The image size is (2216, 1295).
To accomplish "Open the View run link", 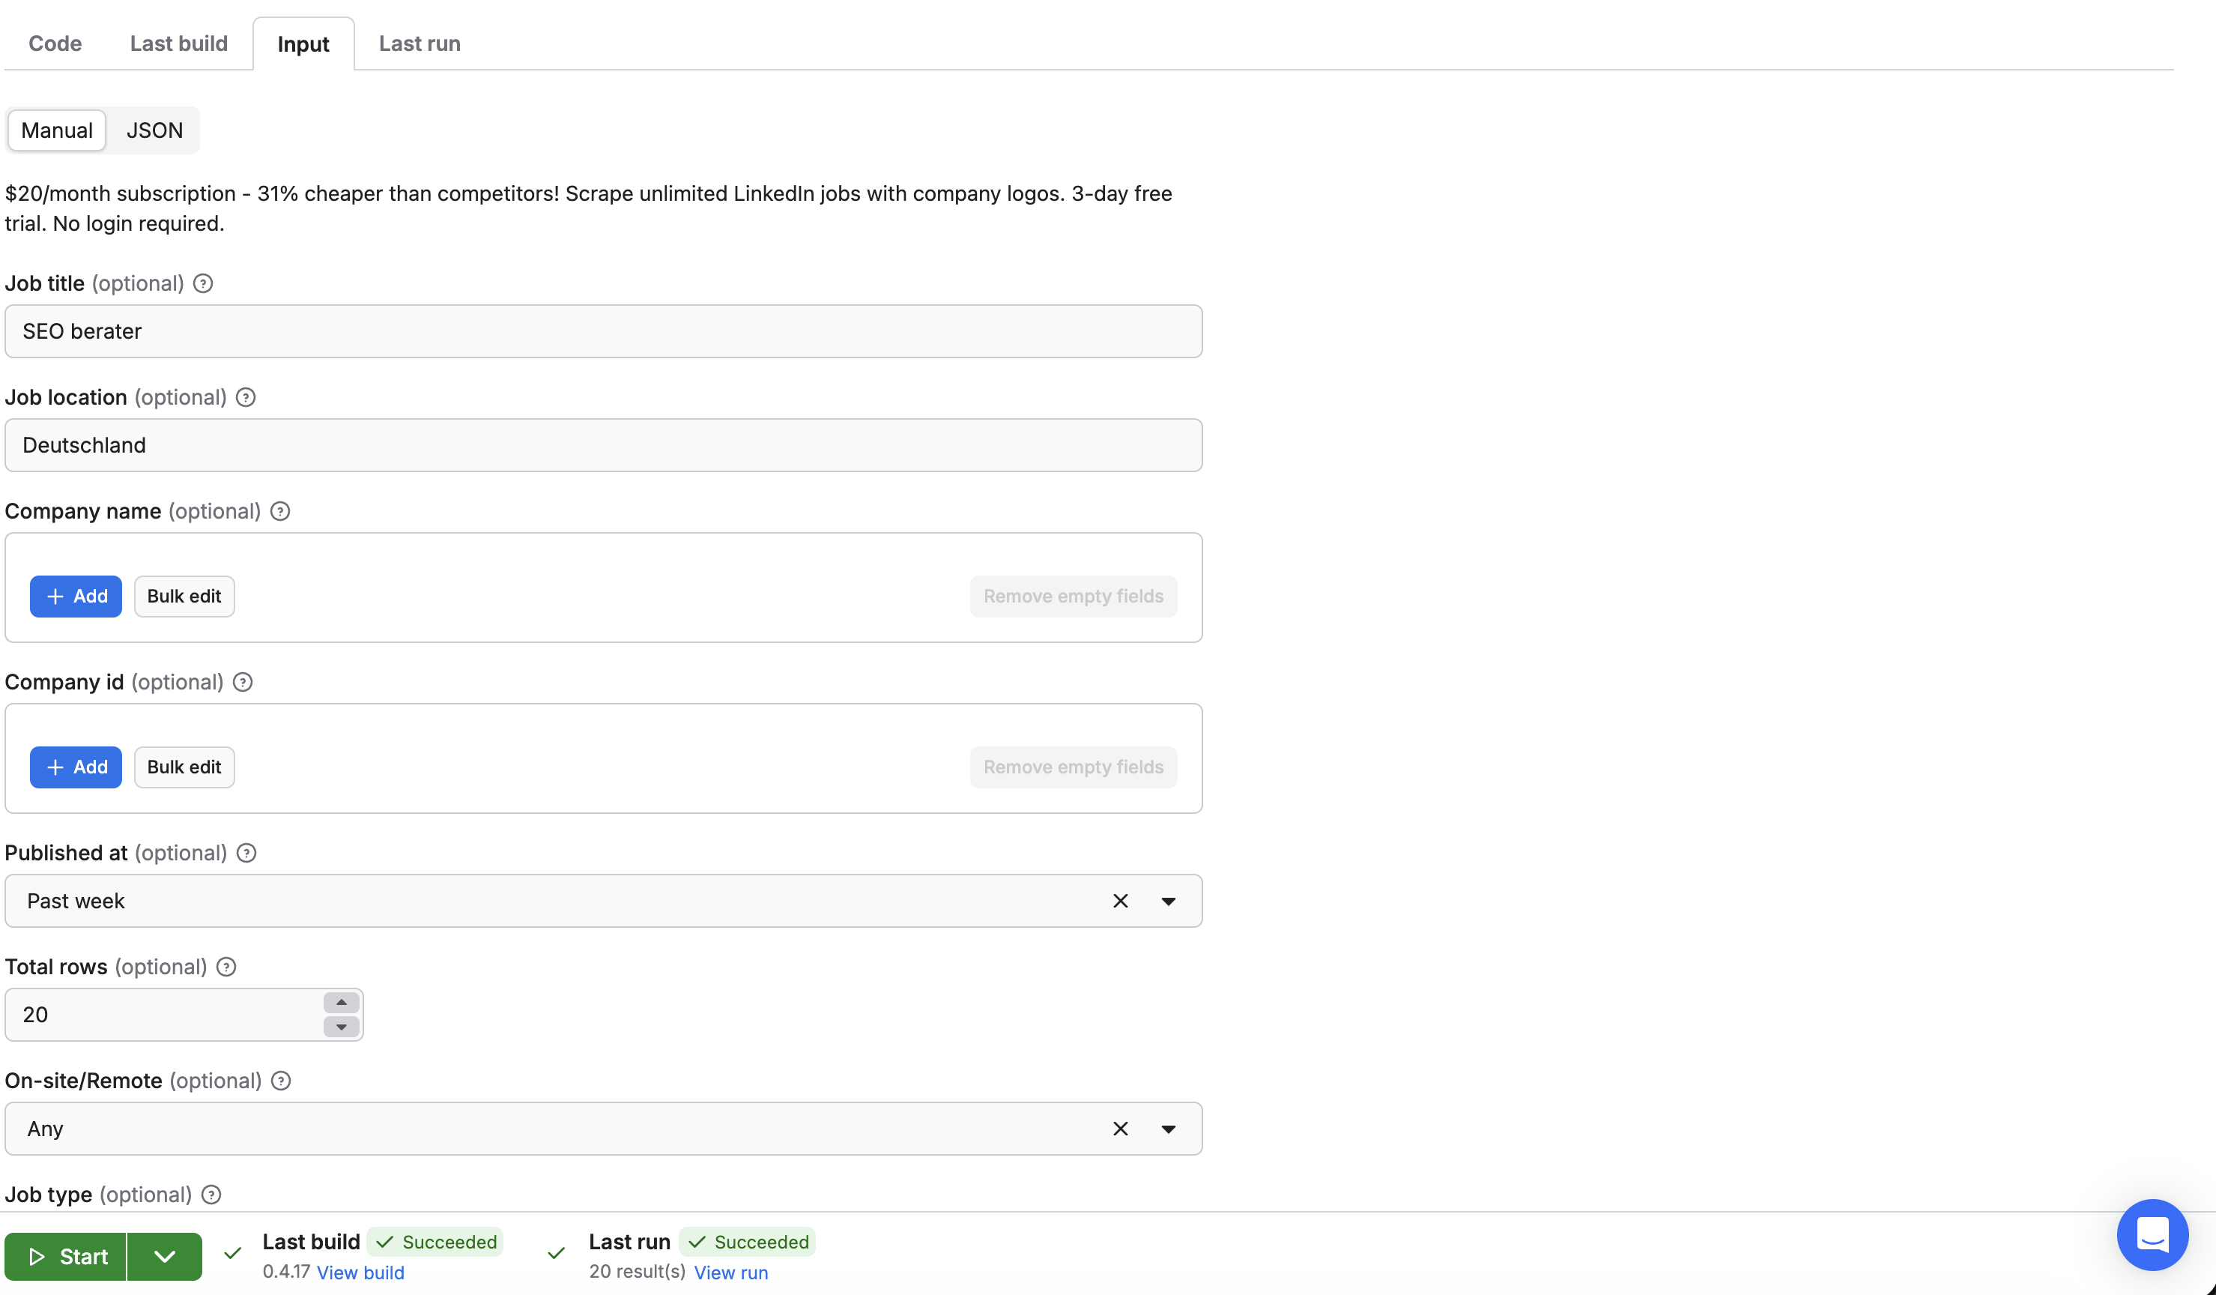I will tap(730, 1272).
